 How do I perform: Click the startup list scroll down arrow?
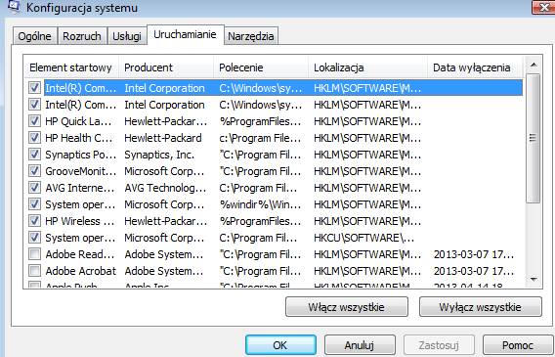tap(534, 280)
